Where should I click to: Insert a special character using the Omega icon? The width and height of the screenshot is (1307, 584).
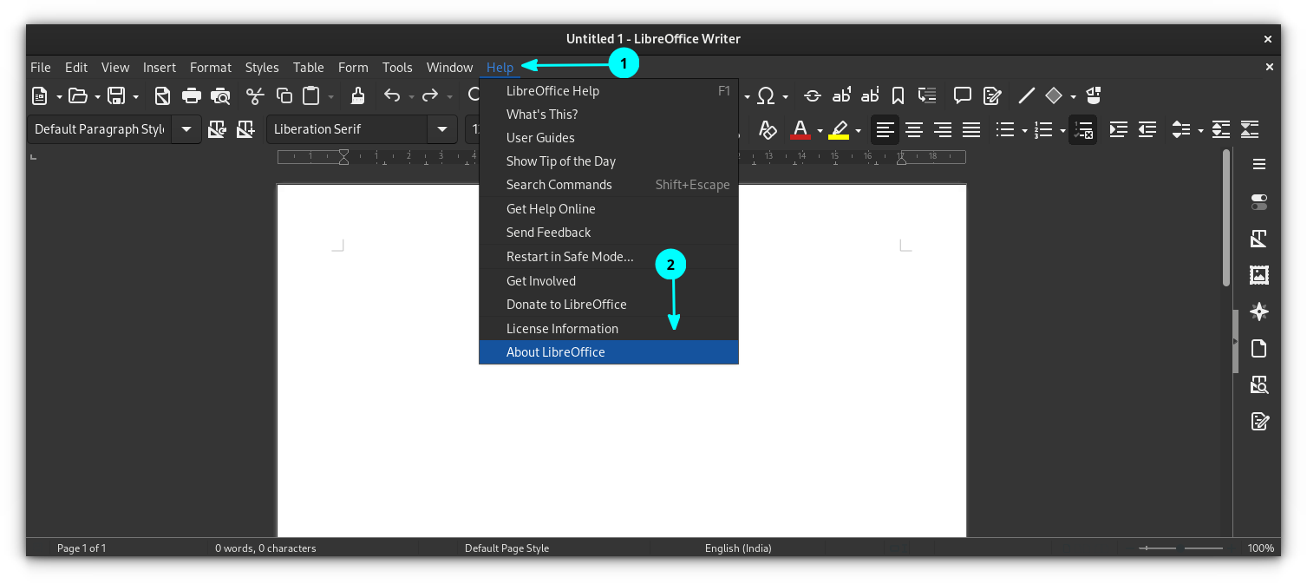pos(768,95)
